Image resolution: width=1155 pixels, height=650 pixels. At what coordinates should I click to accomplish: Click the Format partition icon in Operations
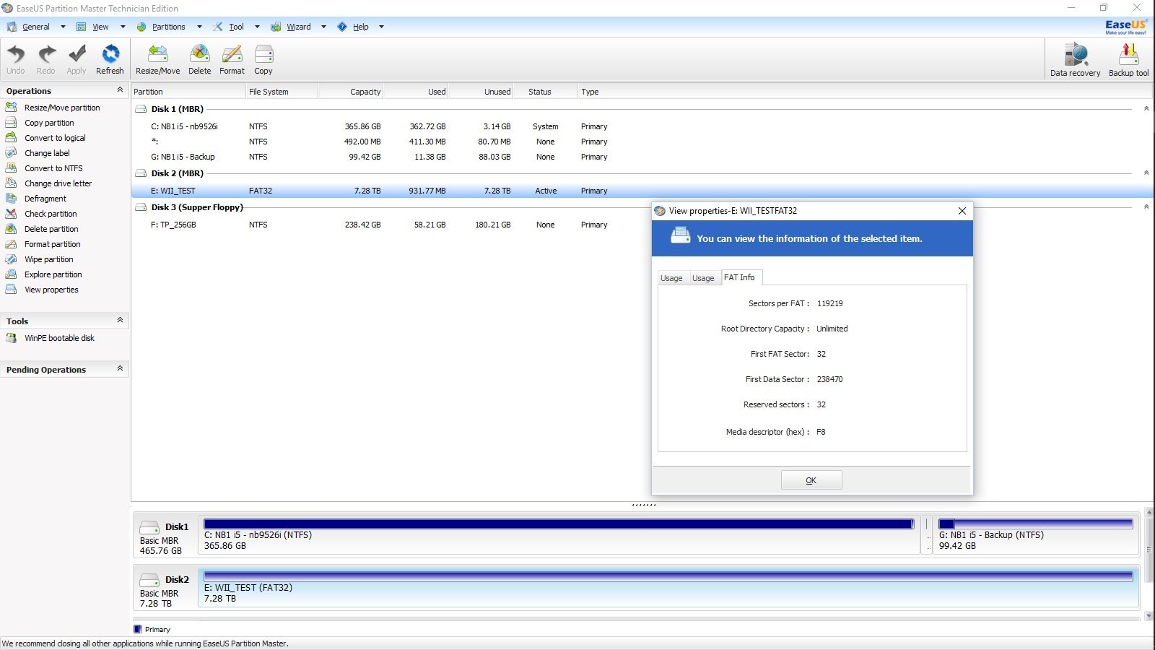tap(11, 243)
